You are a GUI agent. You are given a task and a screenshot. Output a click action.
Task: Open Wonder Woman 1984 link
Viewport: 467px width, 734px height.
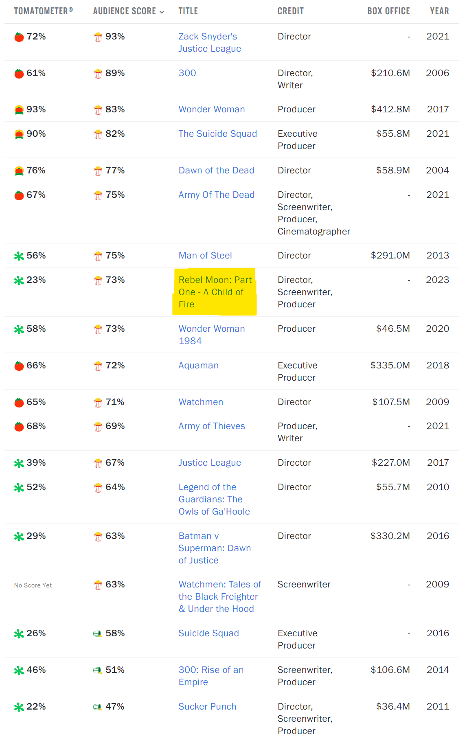[212, 335]
